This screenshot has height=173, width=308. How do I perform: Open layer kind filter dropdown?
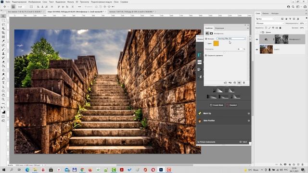coord(265,19)
